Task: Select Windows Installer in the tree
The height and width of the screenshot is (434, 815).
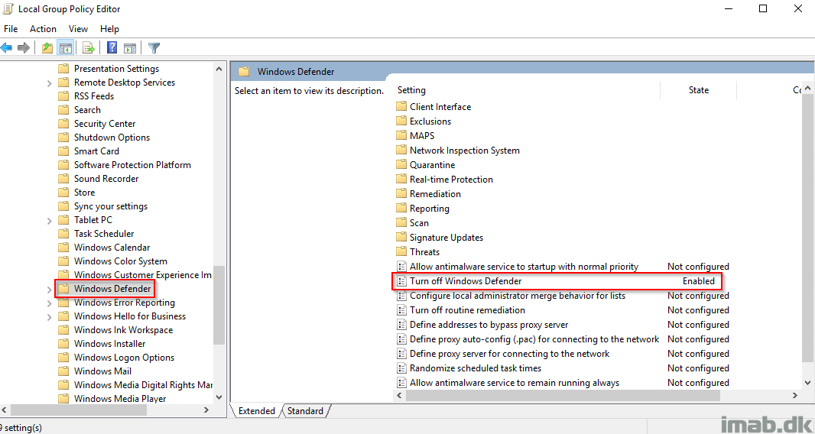Action: pos(109,344)
